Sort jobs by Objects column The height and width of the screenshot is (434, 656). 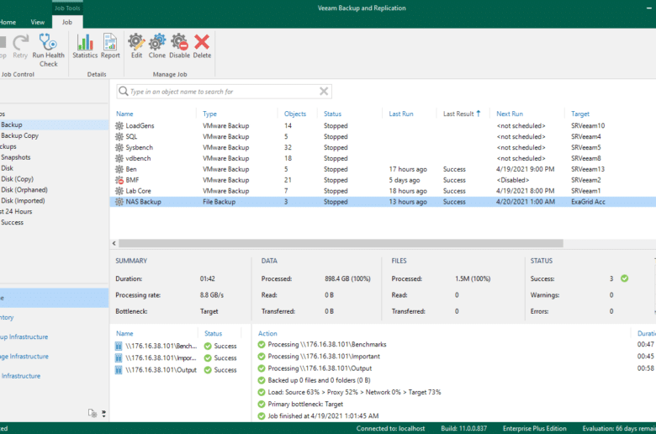coord(295,114)
